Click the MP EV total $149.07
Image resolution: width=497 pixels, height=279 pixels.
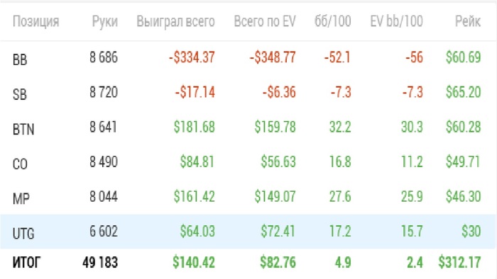point(275,197)
